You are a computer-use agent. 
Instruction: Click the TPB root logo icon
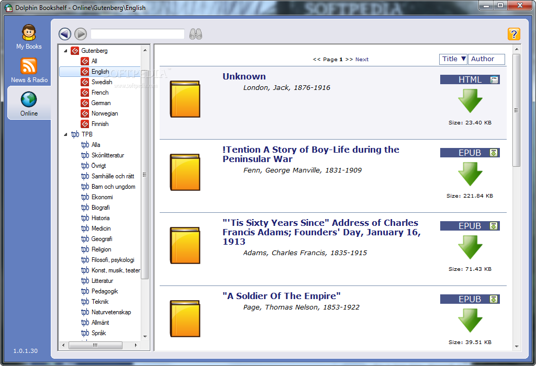point(75,134)
